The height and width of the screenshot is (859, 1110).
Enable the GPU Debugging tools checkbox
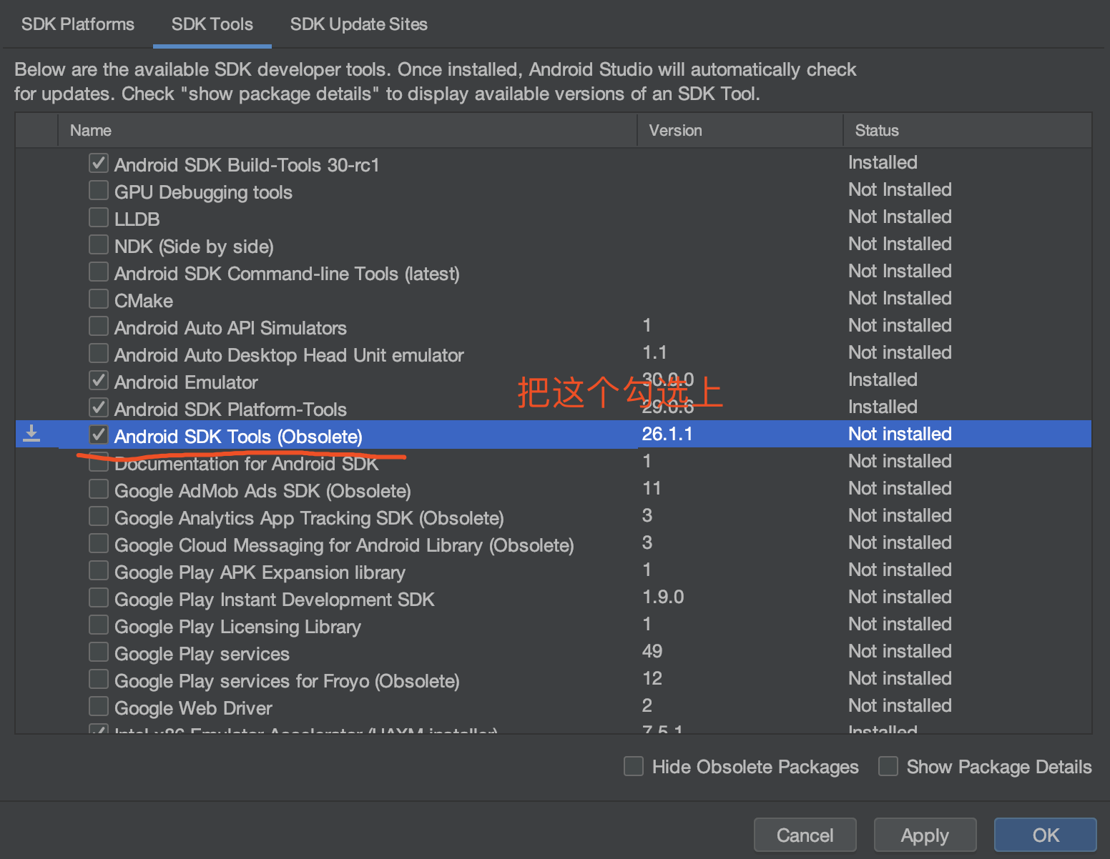point(98,190)
